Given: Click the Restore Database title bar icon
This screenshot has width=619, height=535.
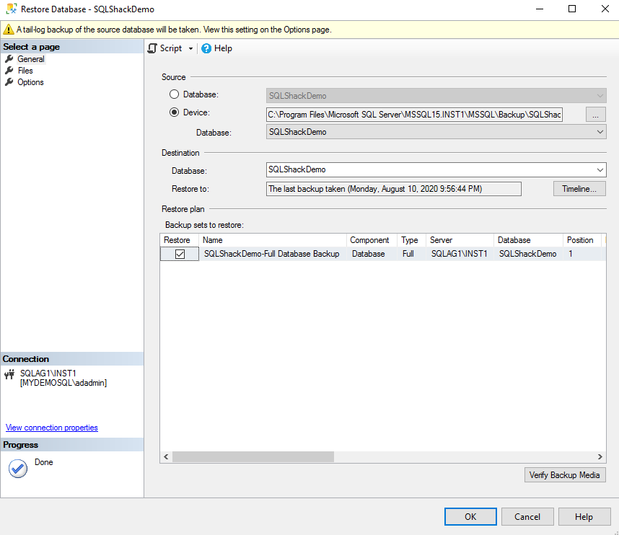Looking at the screenshot, I should (10, 9).
